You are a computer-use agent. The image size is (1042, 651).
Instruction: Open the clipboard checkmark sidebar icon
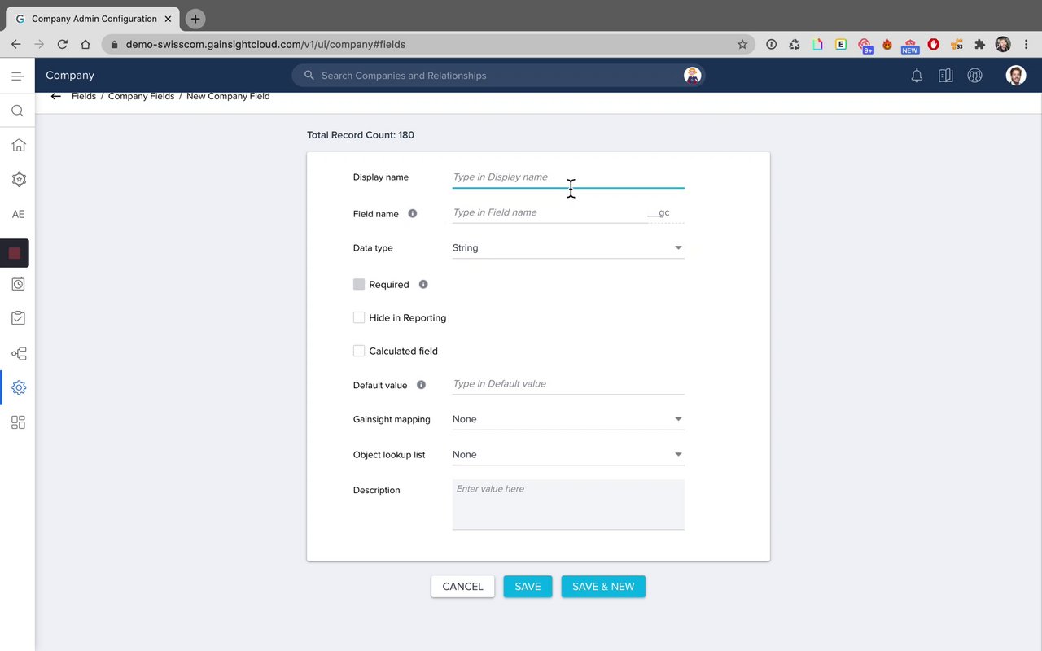pyautogui.click(x=18, y=318)
